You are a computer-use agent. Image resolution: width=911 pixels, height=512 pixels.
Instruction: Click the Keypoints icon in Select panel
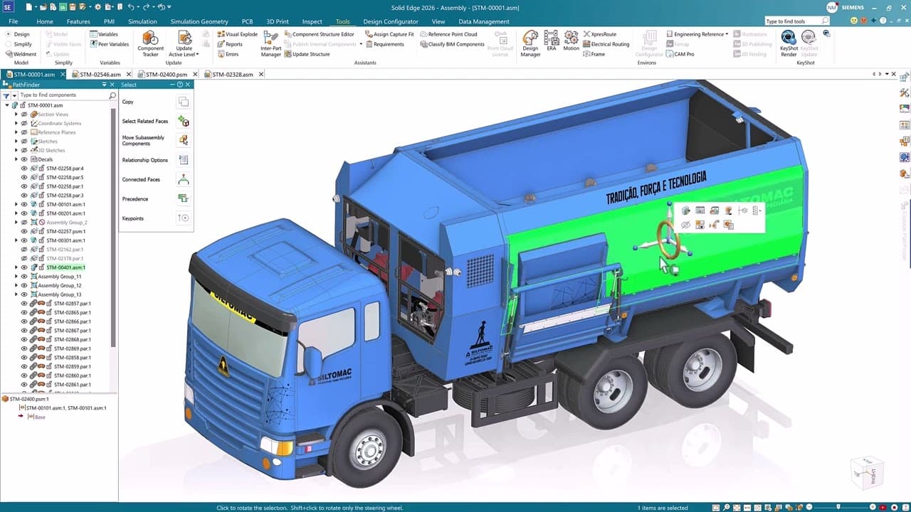pyautogui.click(x=184, y=218)
